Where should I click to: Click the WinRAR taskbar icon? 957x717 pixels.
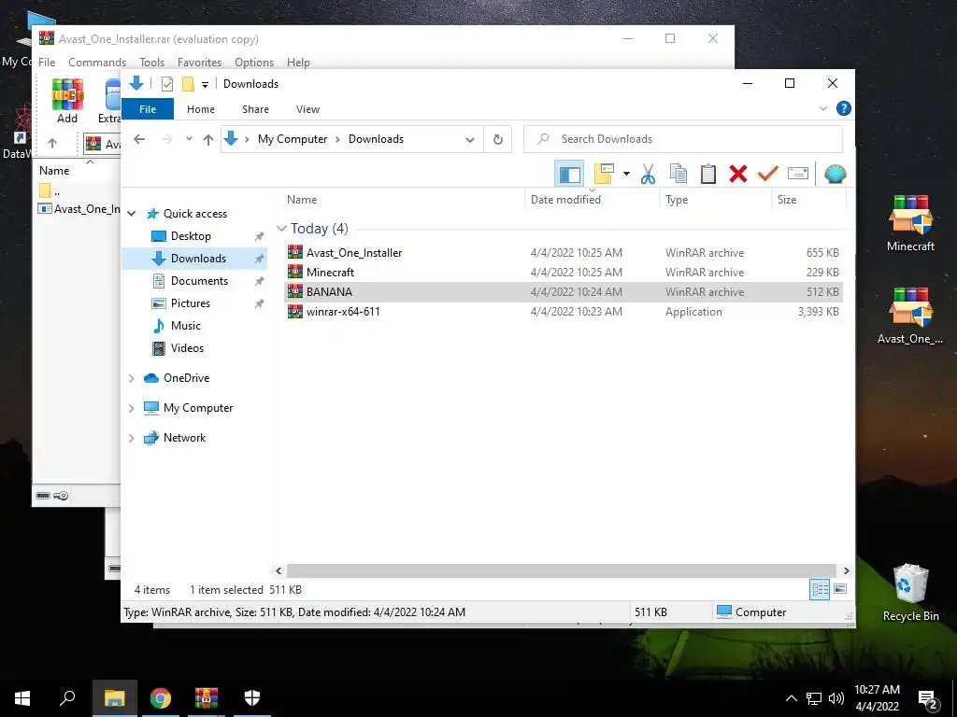pos(207,698)
